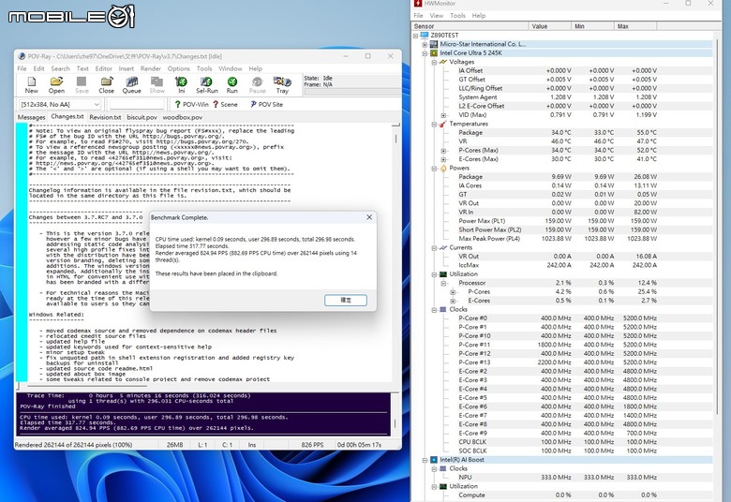731x502 pixels.
Task: Close the current file via Close icon
Action: pyautogui.click(x=106, y=85)
